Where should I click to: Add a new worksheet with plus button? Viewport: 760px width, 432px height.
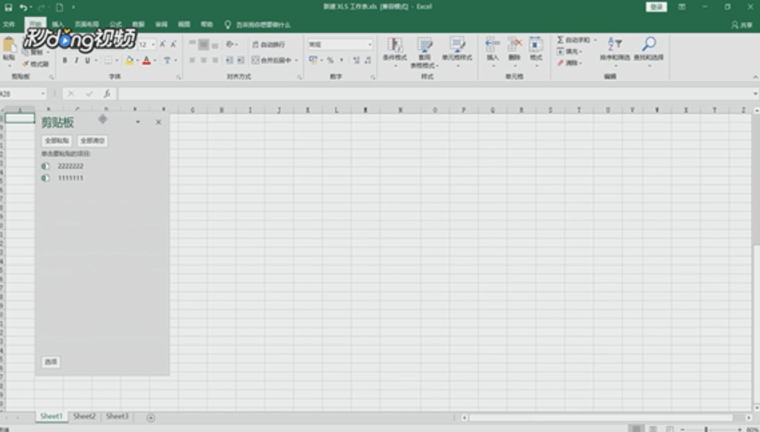coord(151,418)
